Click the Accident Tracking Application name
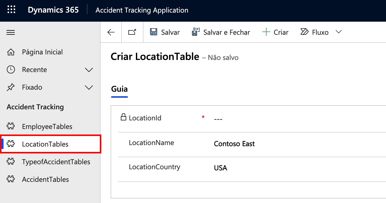The width and height of the screenshot is (386, 203). tap(142, 10)
